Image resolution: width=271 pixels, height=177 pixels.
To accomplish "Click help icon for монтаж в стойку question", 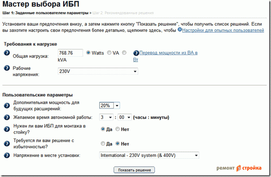I will [x=7, y=129].
